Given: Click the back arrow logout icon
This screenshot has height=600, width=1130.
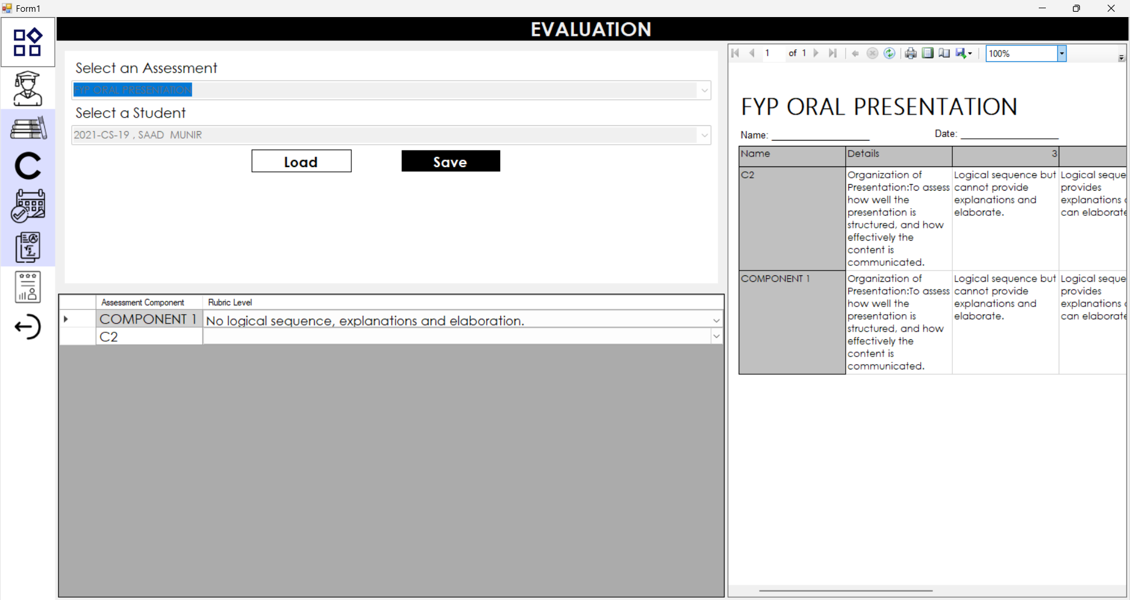Looking at the screenshot, I should [x=28, y=327].
